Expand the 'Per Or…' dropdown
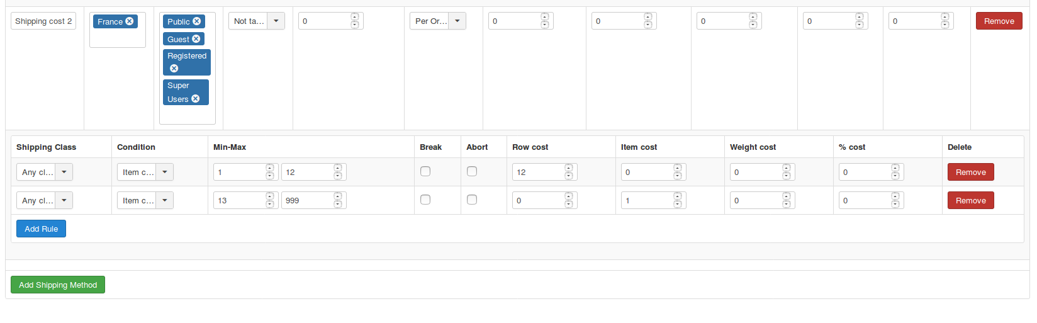The image size is (1037, 323). point(457,21)
